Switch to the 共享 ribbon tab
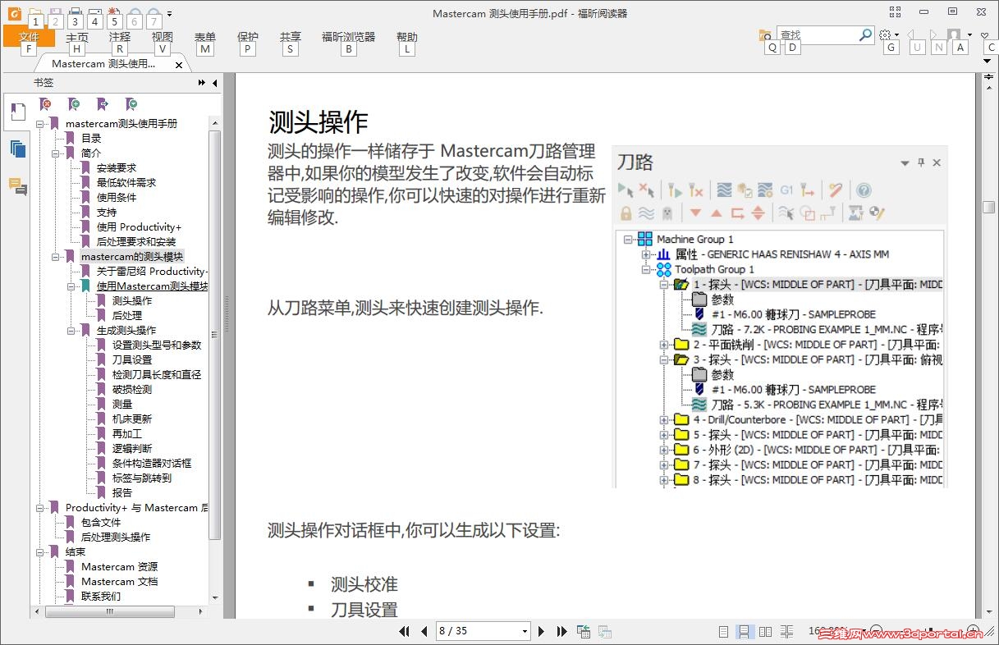Screen dimensions: 999x645 291,37
